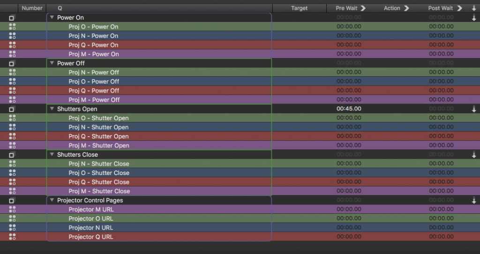480x254 pixels.
Task: Select the Projector O URL cue name
Action: (x=90, y=218)
